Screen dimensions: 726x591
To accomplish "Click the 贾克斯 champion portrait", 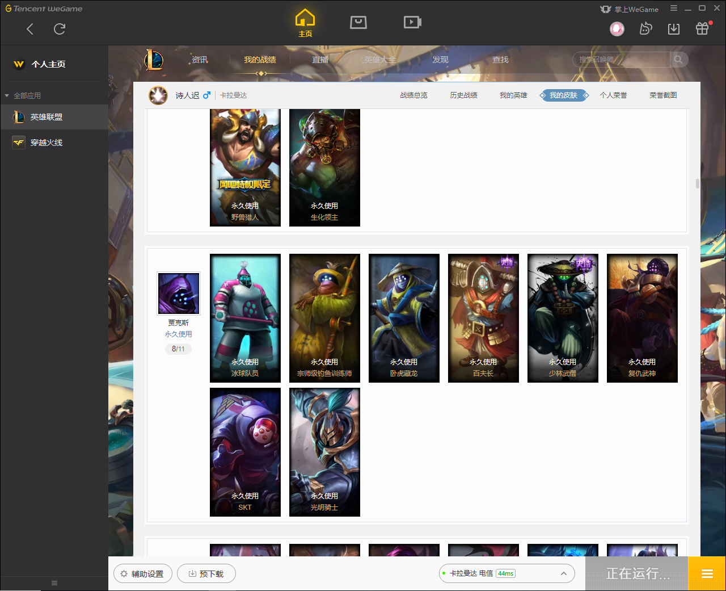I will [179, 294].
